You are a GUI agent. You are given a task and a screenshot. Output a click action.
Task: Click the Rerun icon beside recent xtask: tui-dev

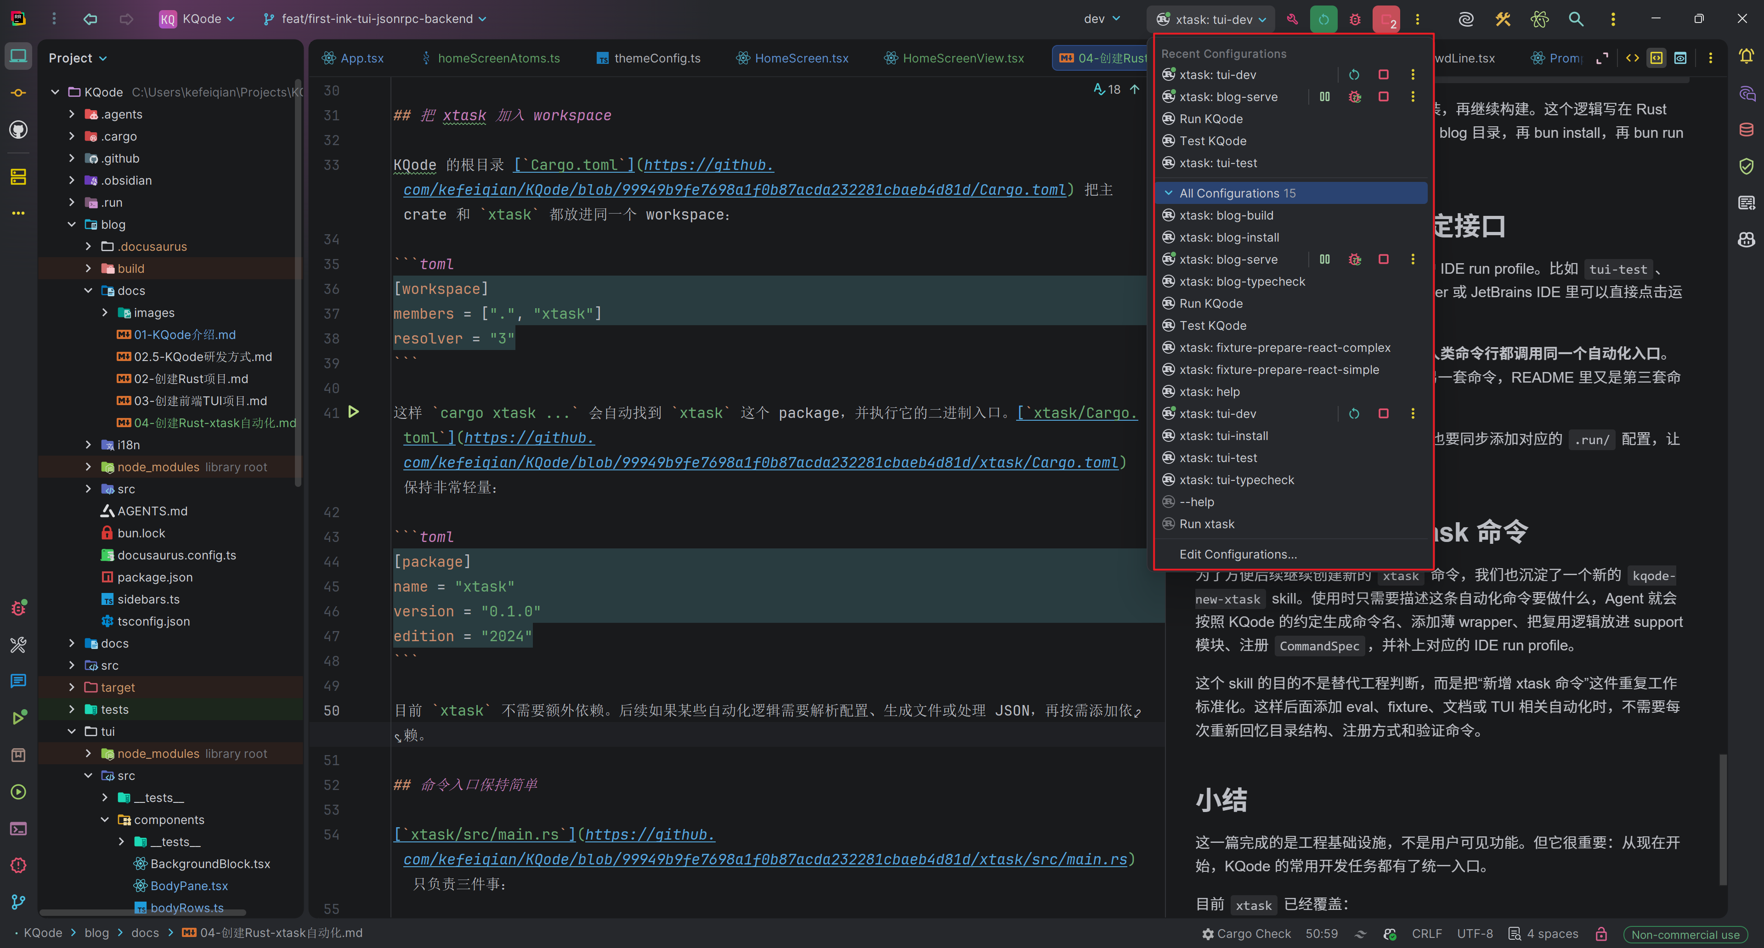pos(1354,74)
